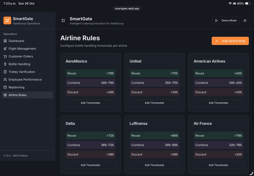
Task: Click the SmartGate airplane logo icon
Action: 7,20
